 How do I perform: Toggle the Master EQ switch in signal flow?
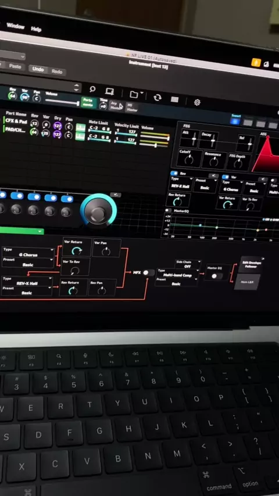[217, 276]
